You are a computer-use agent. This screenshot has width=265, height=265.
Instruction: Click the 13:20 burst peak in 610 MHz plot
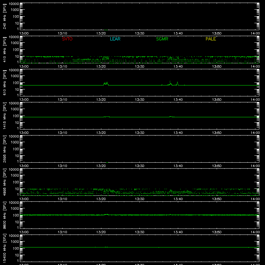pos(106,83)
